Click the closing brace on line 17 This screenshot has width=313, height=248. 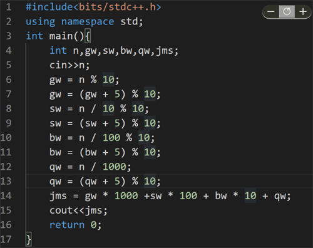tap(29, 239)
